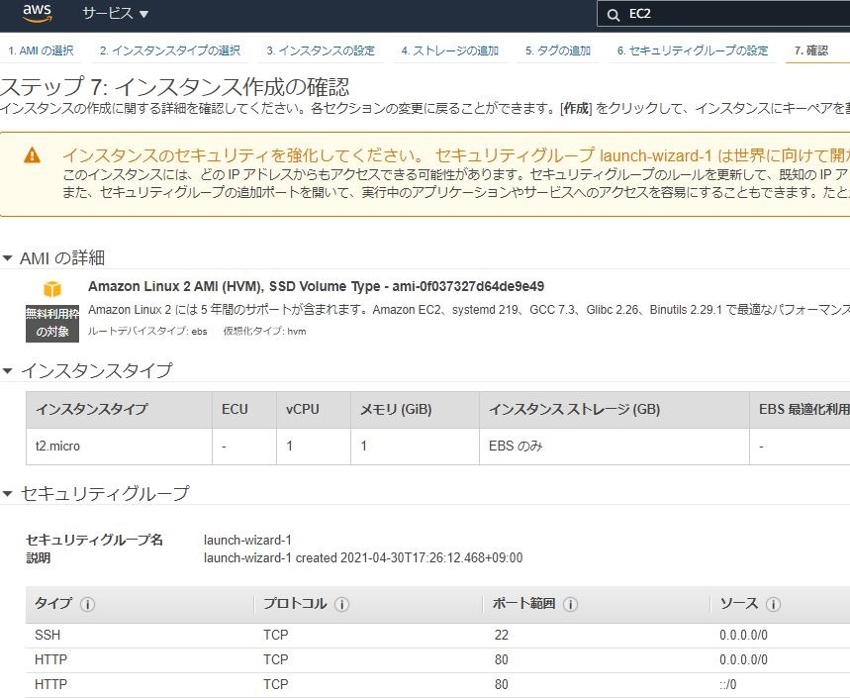Click the ::/0 source value

tap(727, 684)
